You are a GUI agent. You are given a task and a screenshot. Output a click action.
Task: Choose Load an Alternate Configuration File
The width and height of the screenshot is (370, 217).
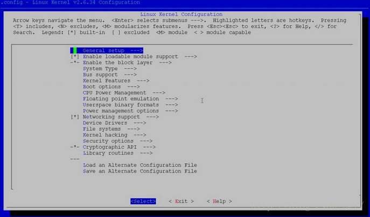pyautogui.click(x=139, y=165)
